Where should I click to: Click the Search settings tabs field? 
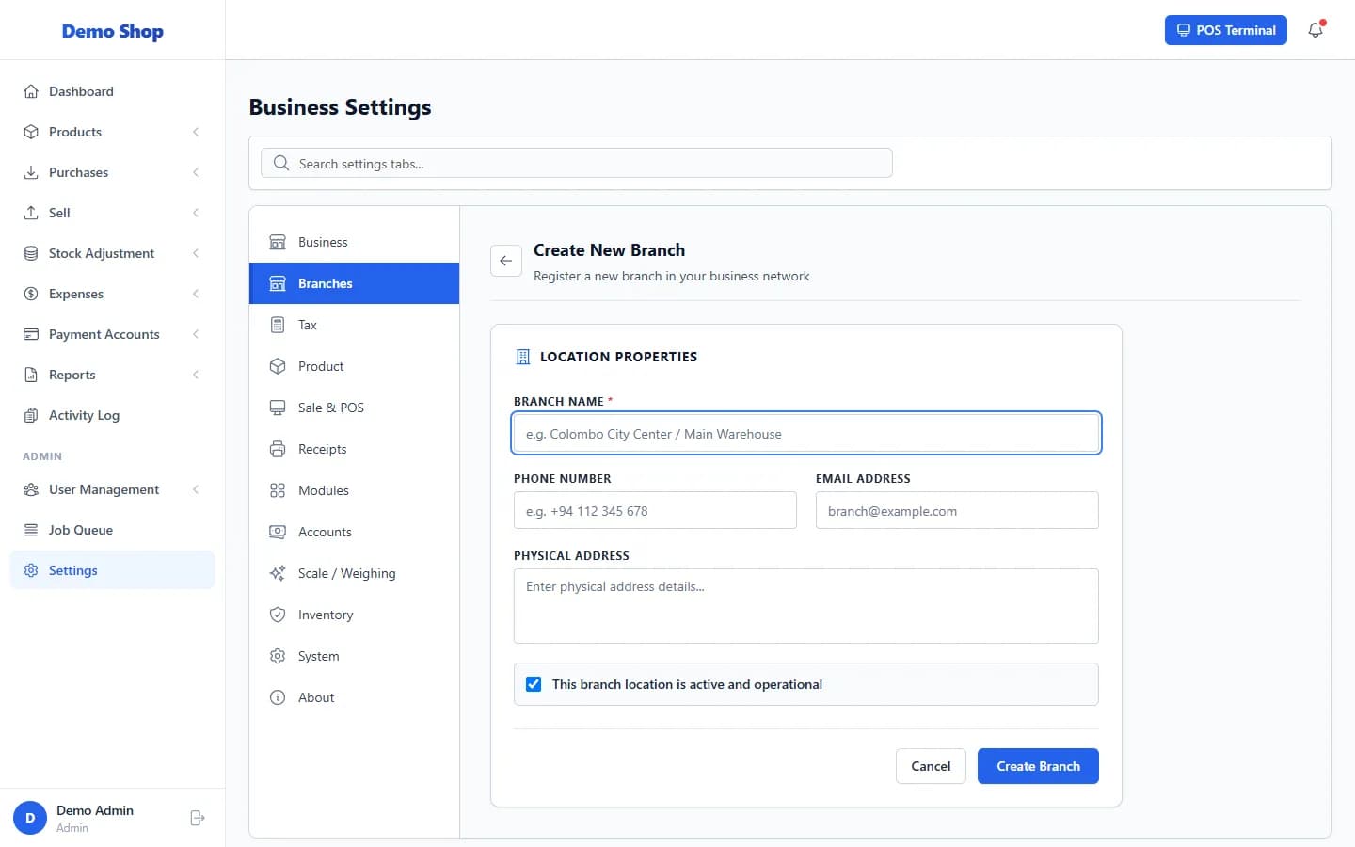(x=577, y=163)
